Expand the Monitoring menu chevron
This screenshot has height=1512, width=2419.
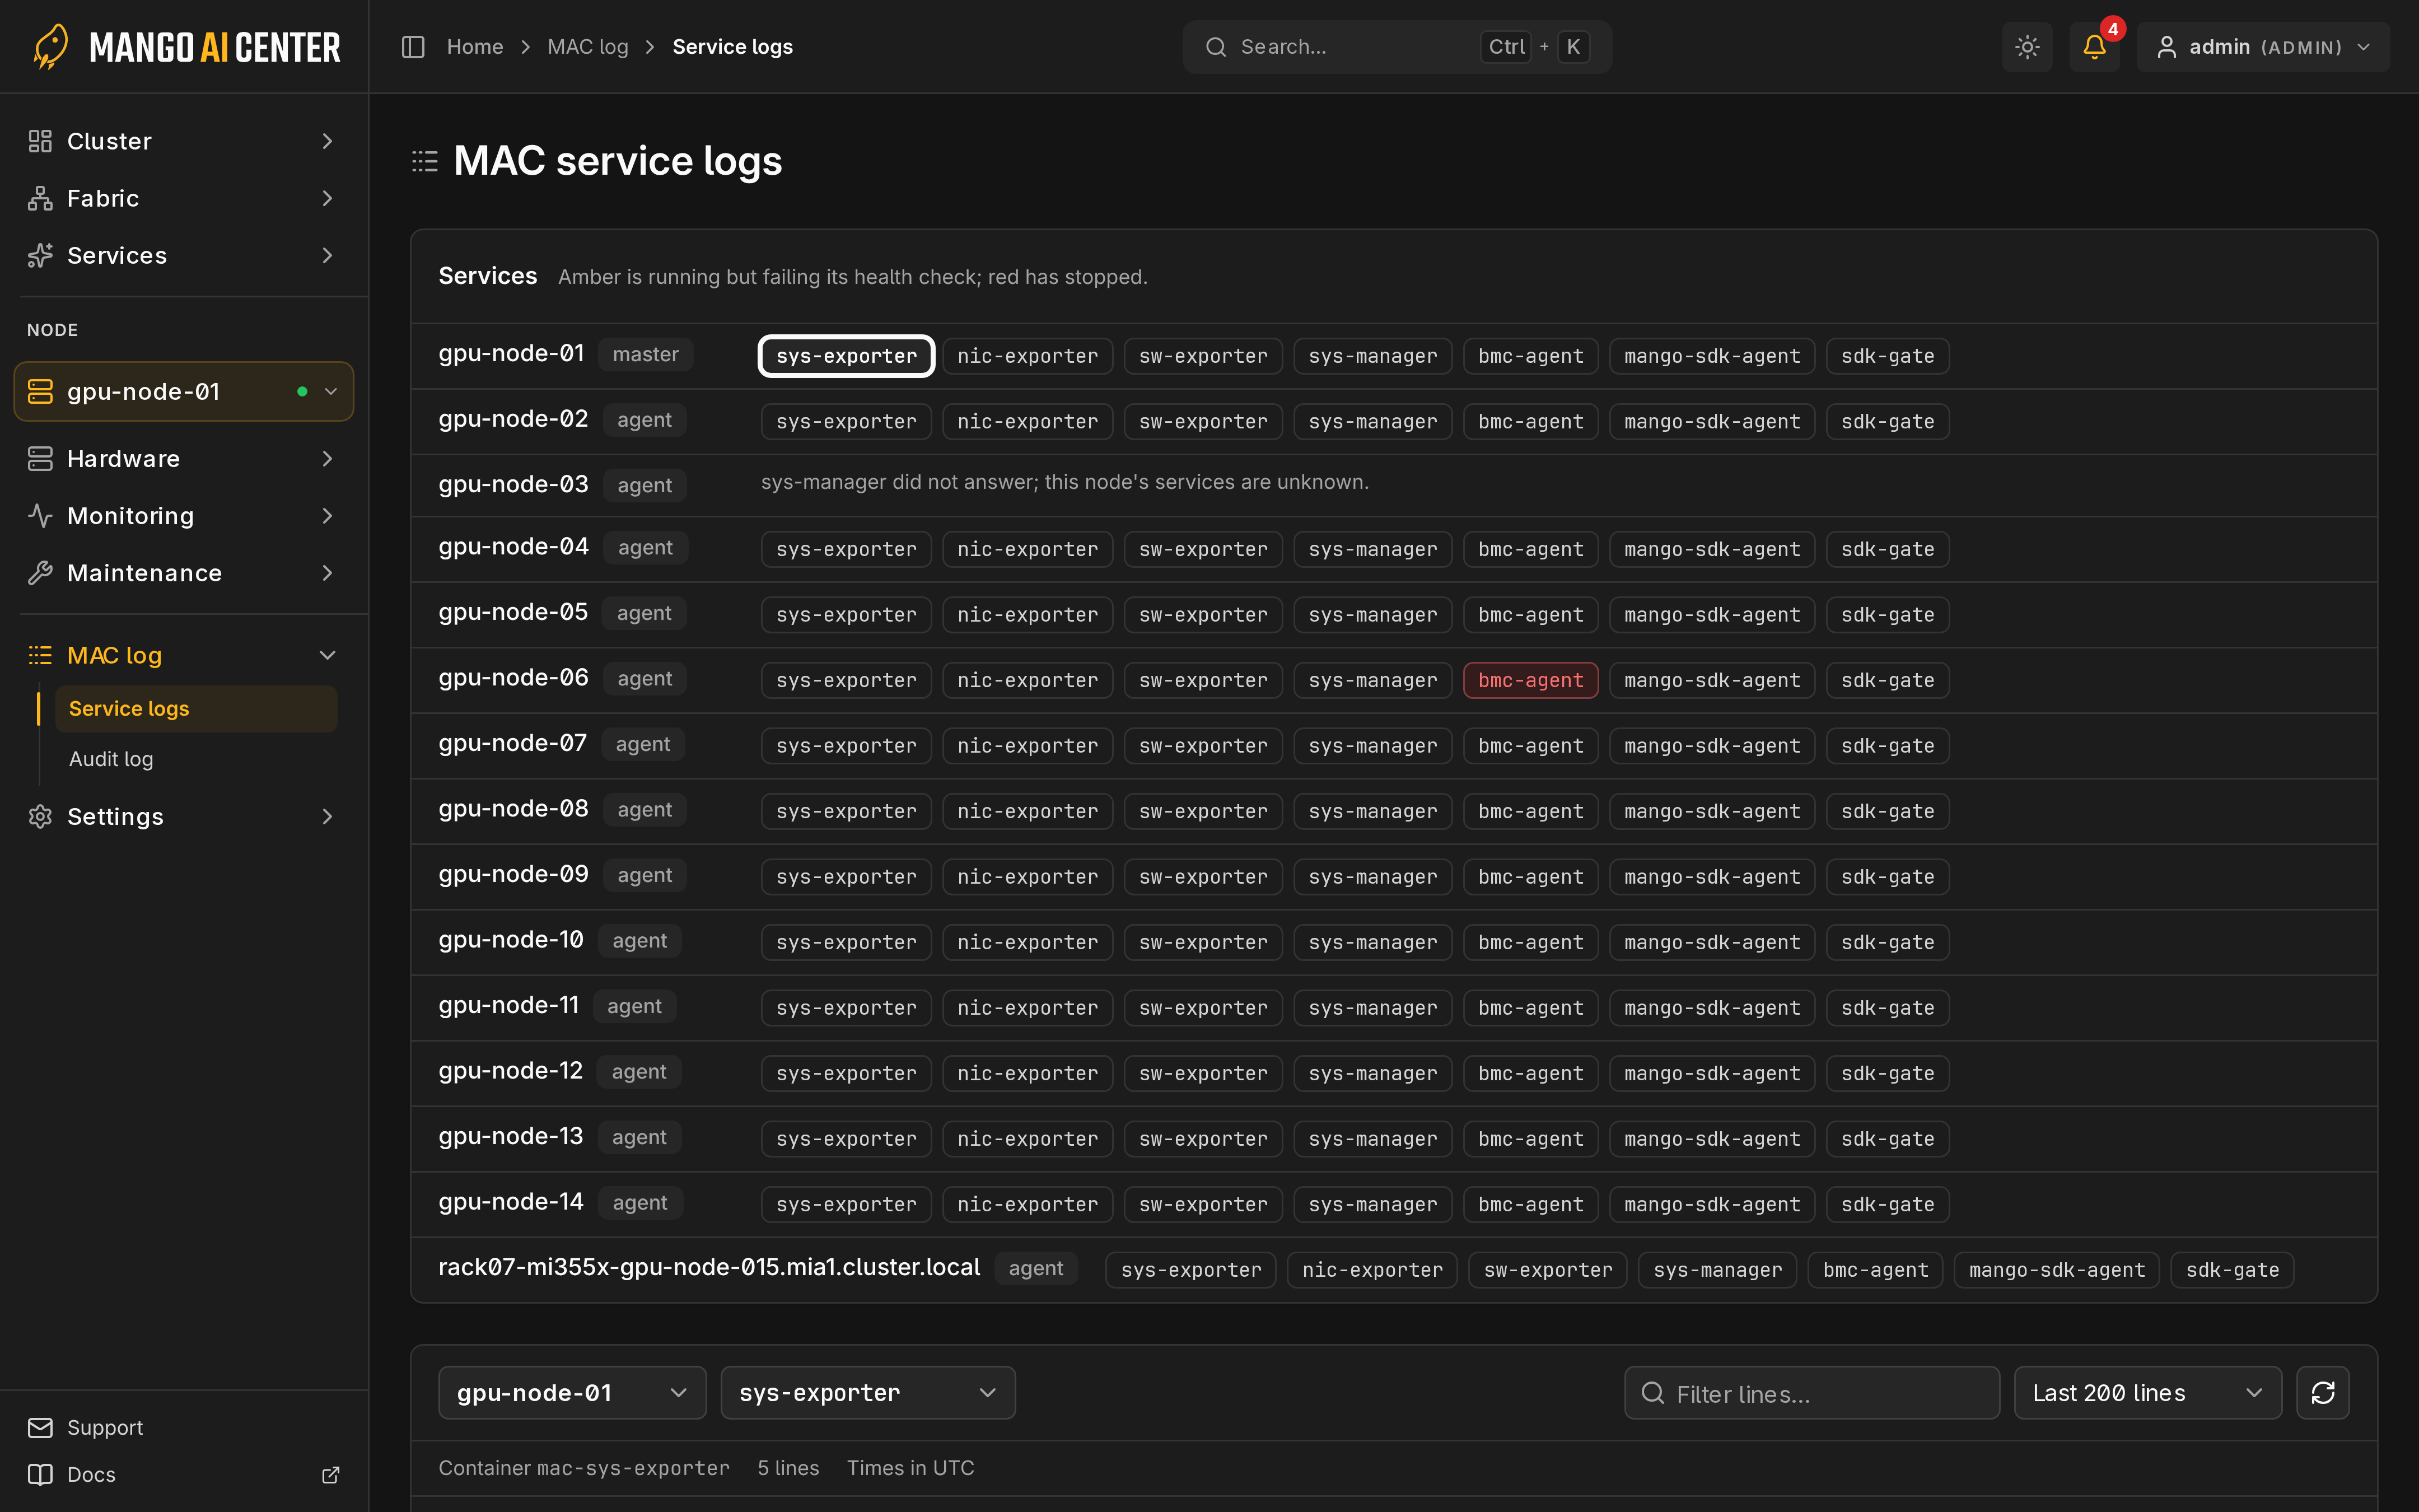click(327, 515)
